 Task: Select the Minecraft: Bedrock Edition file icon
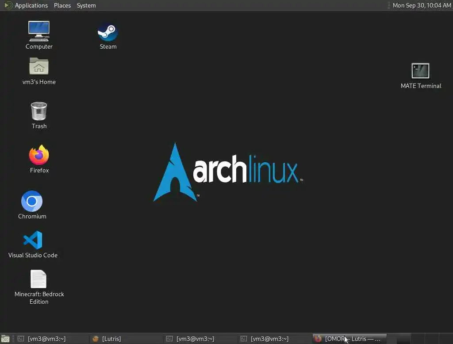[x=39, y=279]
